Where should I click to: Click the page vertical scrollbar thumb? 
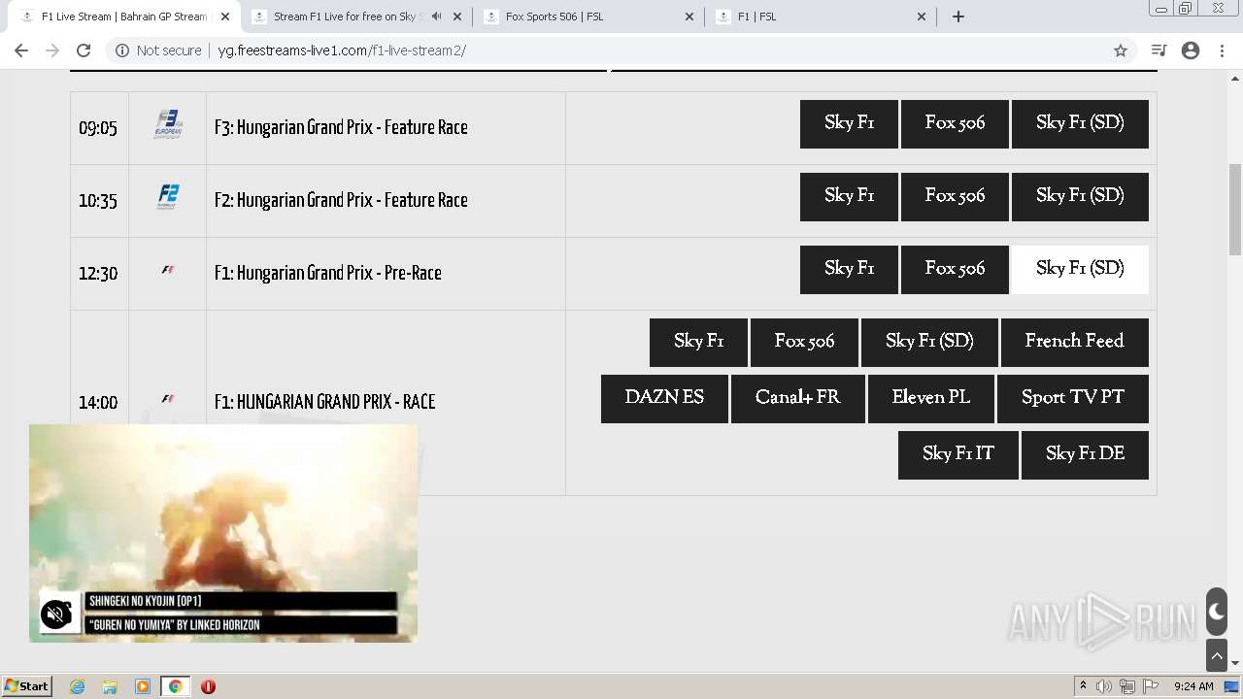click(x=1235, y=209)
